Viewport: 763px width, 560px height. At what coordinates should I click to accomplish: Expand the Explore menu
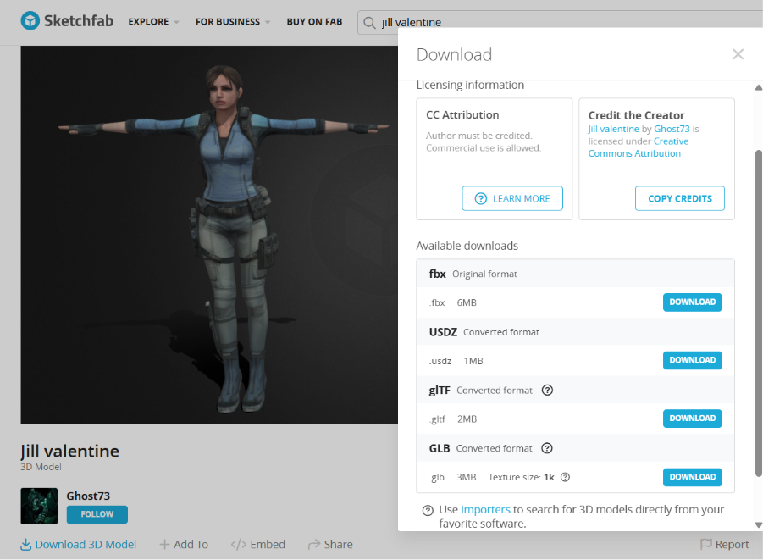click(153, 22)
